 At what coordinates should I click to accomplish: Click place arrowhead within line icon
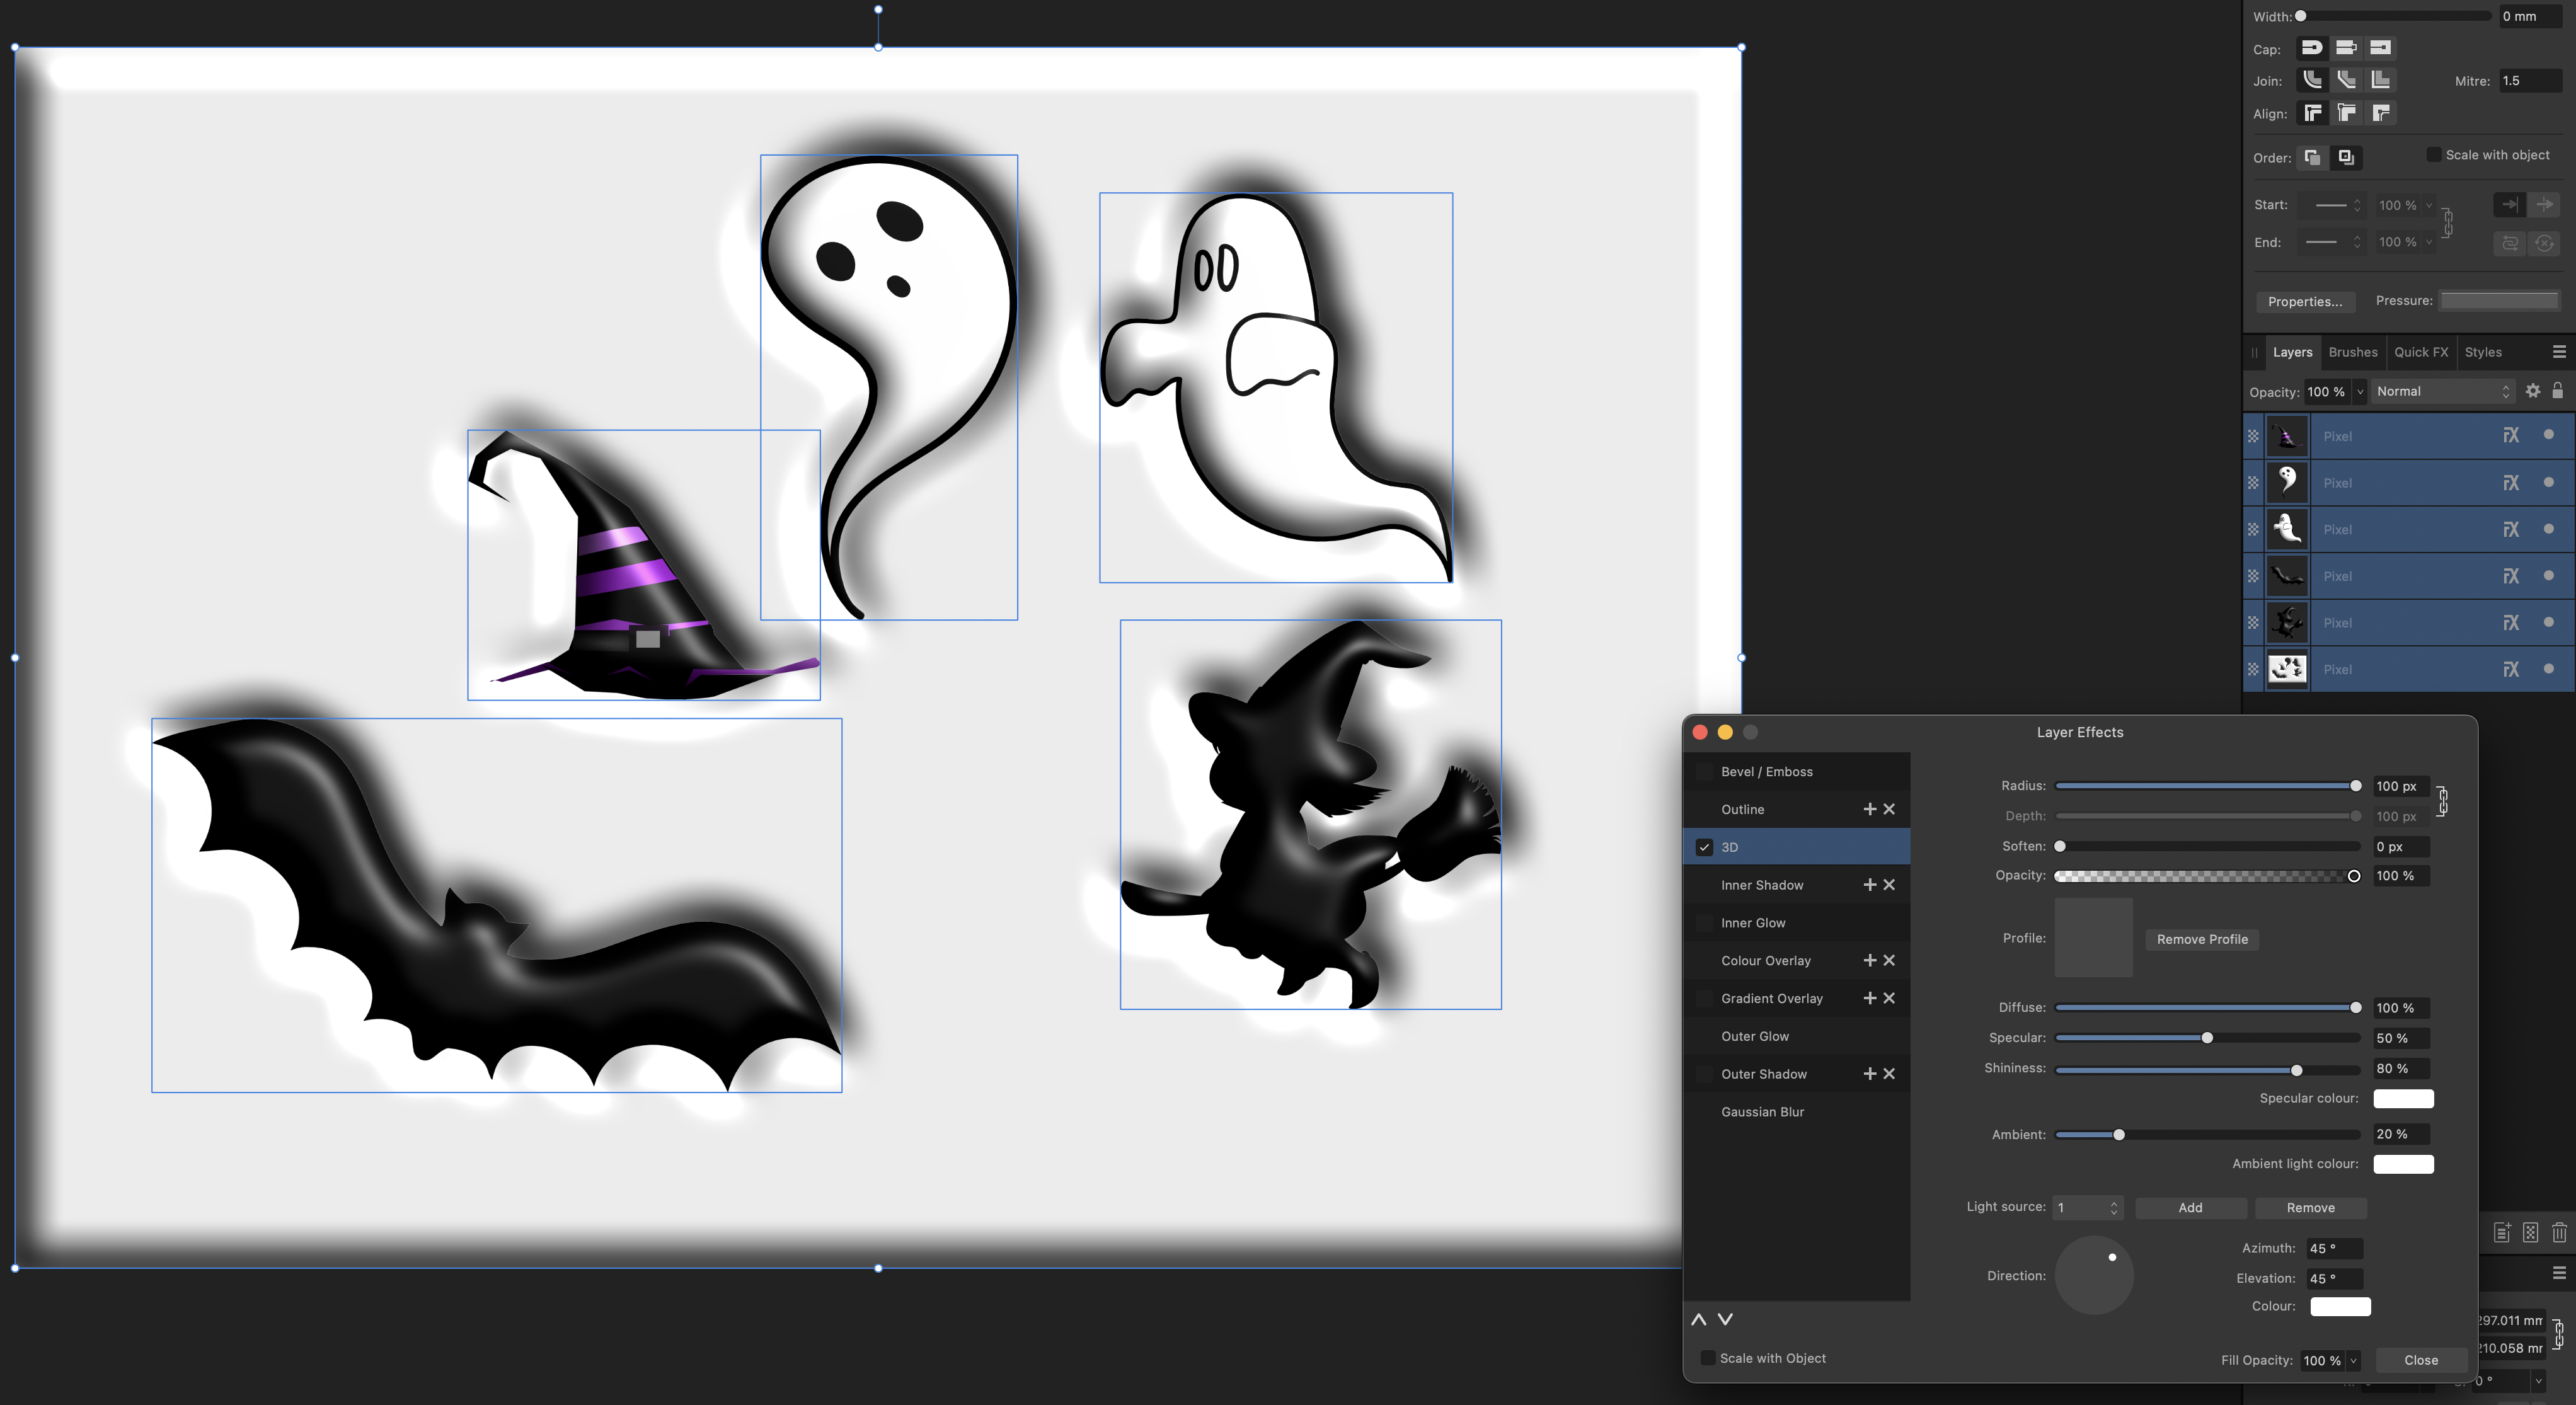click(2509, 205)
